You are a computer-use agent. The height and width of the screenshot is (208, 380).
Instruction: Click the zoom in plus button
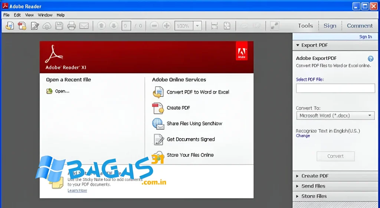click(167, 26)
